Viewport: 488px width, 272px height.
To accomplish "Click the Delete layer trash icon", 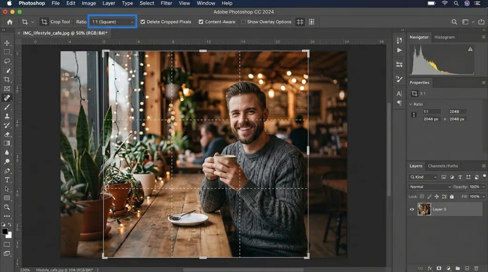I will pyautogui.click(x=476, y=268).
